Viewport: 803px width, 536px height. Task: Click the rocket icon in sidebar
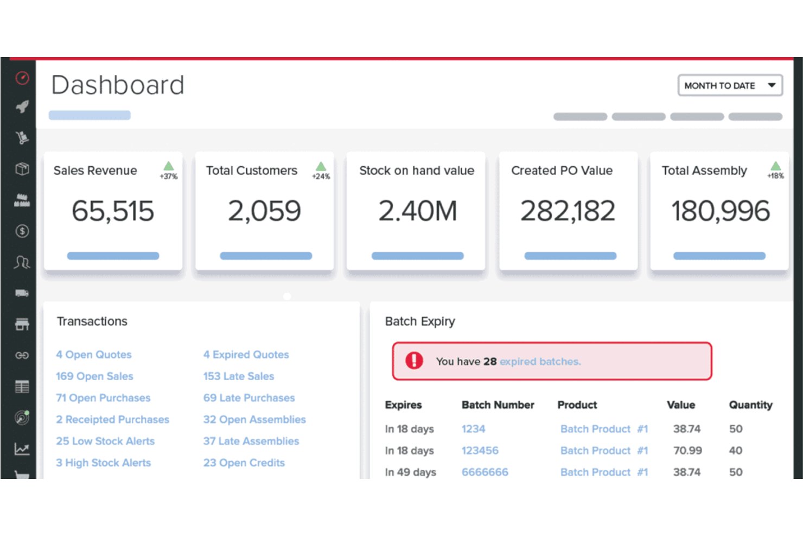[22, 106]
